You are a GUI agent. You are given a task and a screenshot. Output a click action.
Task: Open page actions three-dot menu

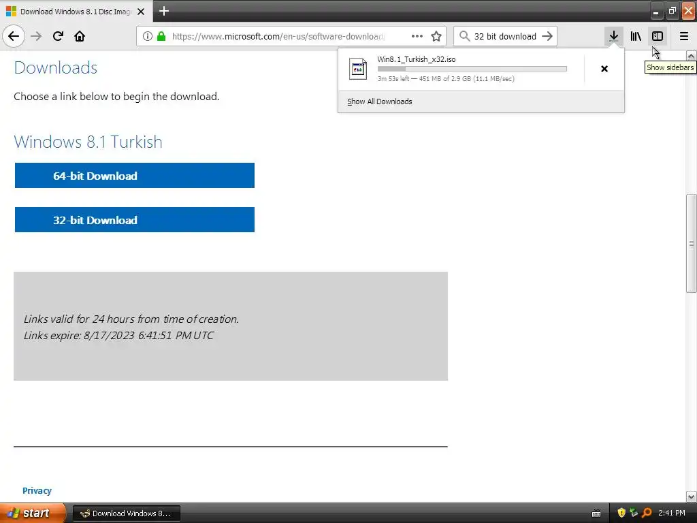[x=417, y=36]
